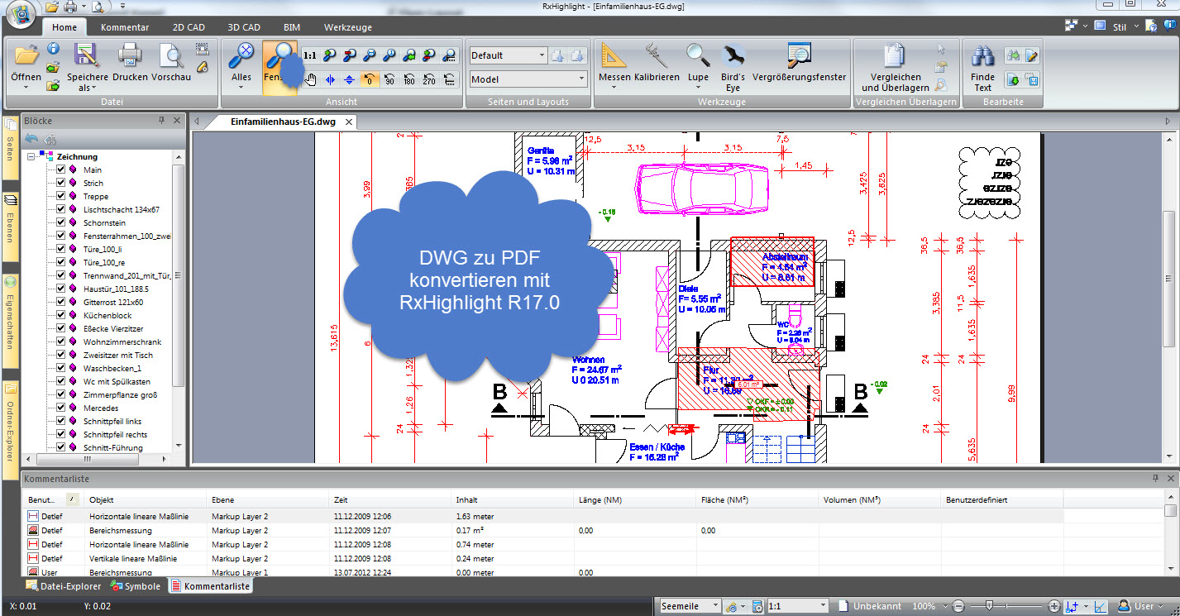Toggle the Schornstein block checkbox
This screenshot has width=1180, height=616.
click(x=60, y=223)
